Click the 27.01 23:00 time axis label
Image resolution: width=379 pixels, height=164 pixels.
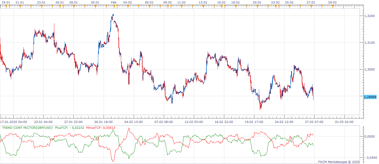(74, 122)
